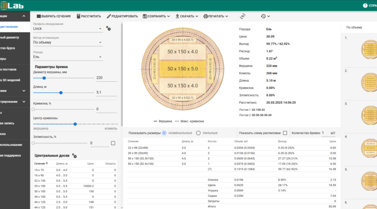377x209 pixels.
Task: Click the 20 x 90 (20x90) result row
Action: (x=232, y=153)
